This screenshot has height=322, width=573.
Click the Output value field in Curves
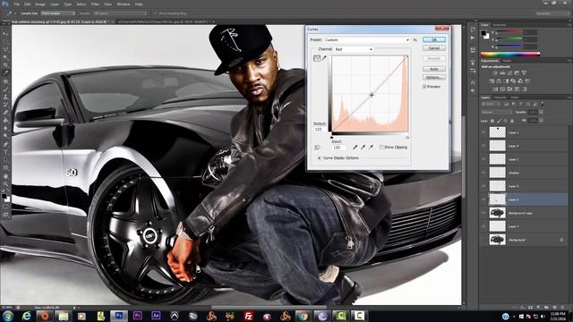click(320, 129)
